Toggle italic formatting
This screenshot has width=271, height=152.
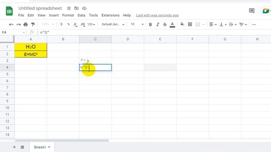(158, 24)
